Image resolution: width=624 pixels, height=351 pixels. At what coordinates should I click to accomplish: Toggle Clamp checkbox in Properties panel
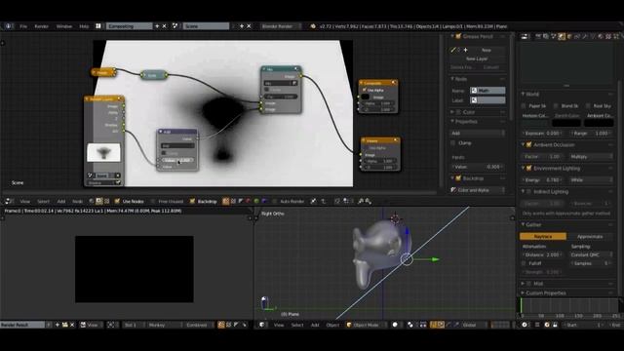pos(453,143)
